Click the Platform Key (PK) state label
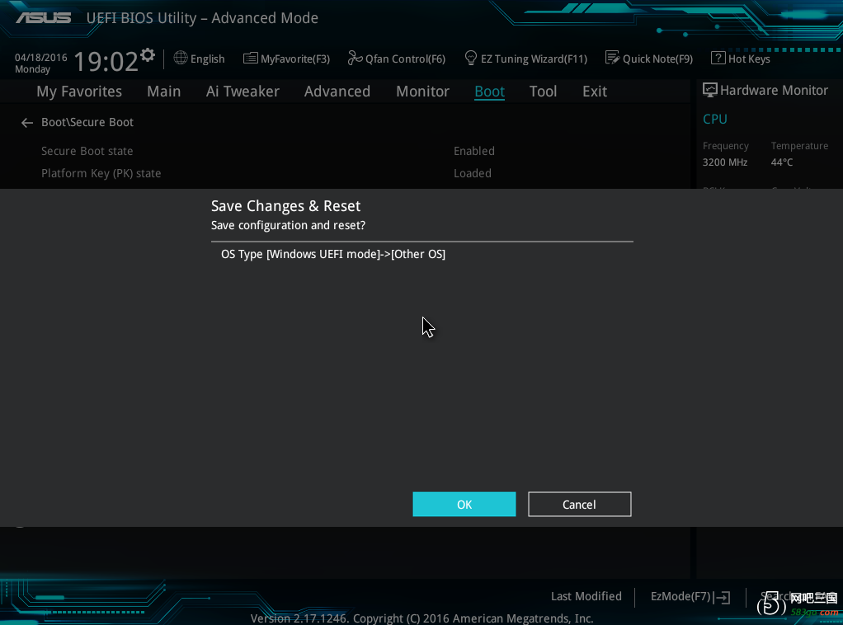Screen dimensions: 843x625 101,173
